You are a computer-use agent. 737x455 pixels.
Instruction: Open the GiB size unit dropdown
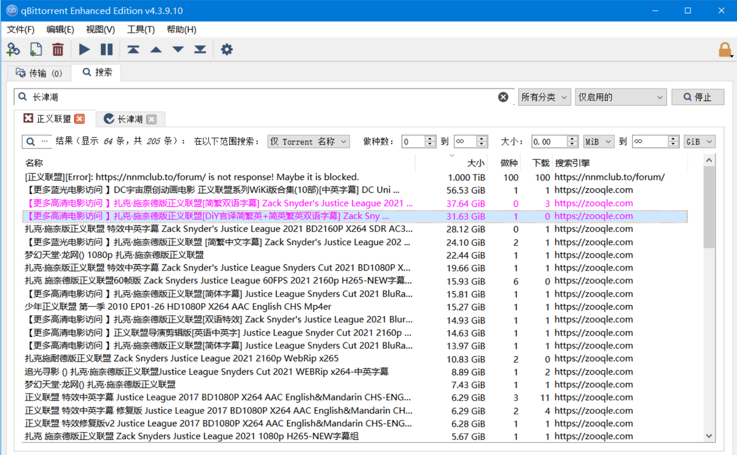coord(700,141)
